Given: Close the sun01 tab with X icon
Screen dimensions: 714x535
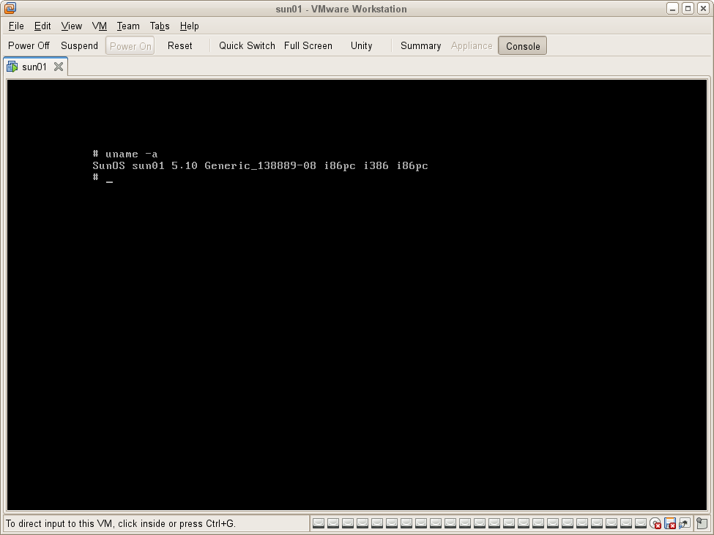Looking at the screenshot, I should (x=59, y=67).
